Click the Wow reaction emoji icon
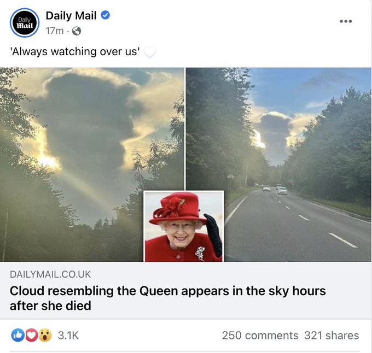372x353 pixels. [45, 335]
